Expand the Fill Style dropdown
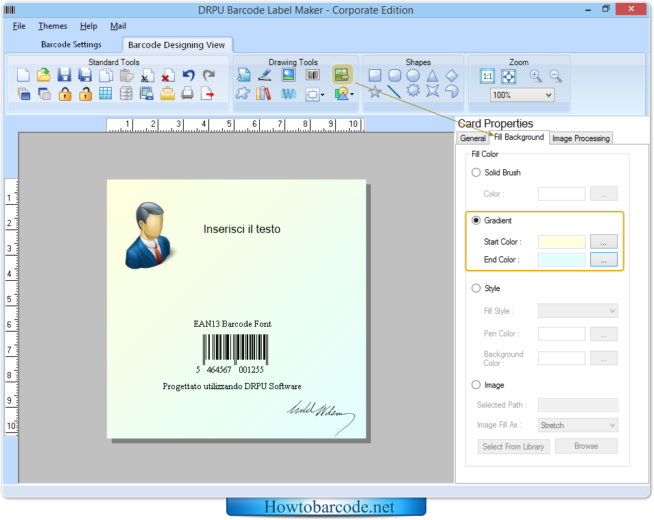 tap(578, 311)
